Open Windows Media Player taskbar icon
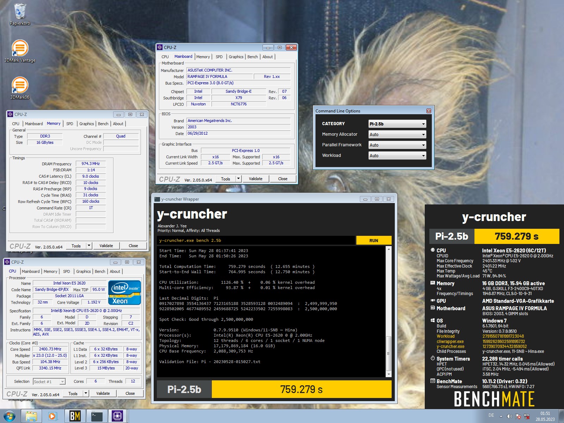Image resolution: width=564 pixels, height=423 pixels. 53,416
